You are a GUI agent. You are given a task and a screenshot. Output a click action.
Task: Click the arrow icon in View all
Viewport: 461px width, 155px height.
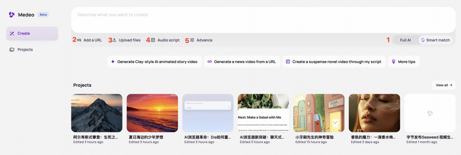pyautogui.click(x=451, y=85)
